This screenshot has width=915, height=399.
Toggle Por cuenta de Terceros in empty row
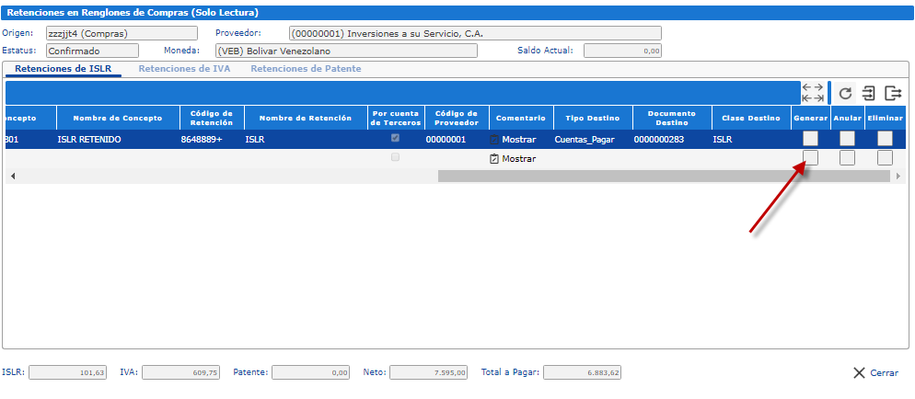pyautogui.click(x=395, y=156)
